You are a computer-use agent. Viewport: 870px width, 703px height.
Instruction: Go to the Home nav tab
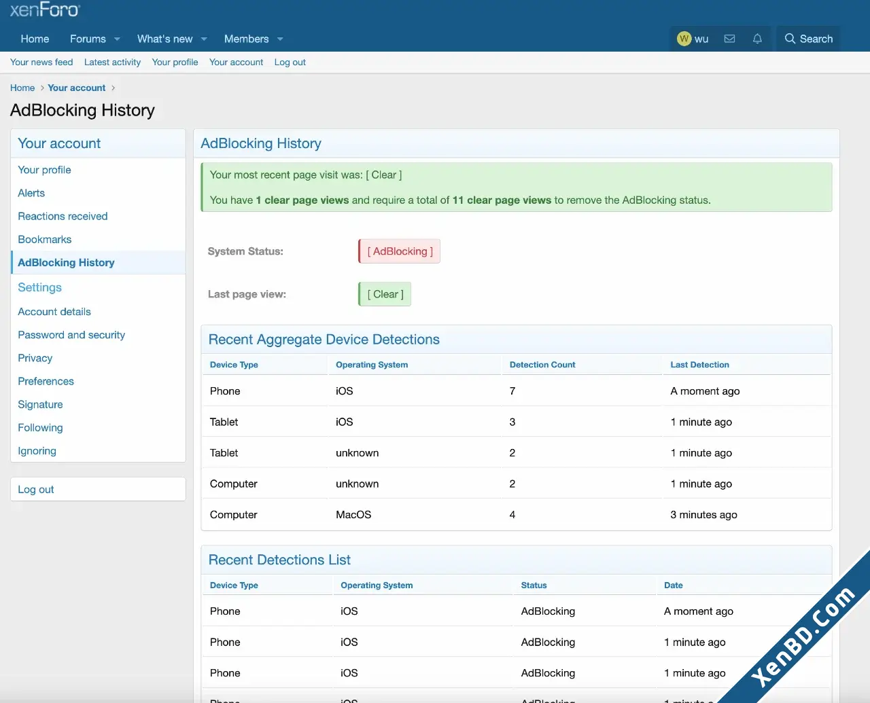click(35, 39)
